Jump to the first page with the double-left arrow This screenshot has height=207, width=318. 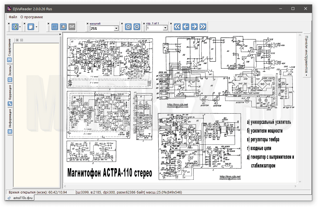(177, 27)
